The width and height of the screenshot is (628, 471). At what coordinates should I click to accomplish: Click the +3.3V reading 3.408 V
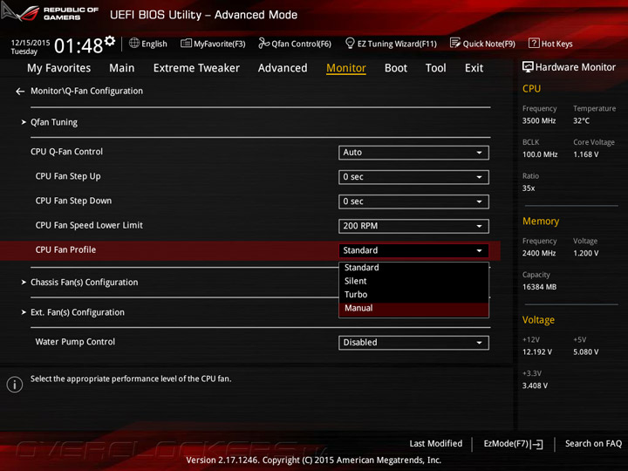click(x=535, y=386)
